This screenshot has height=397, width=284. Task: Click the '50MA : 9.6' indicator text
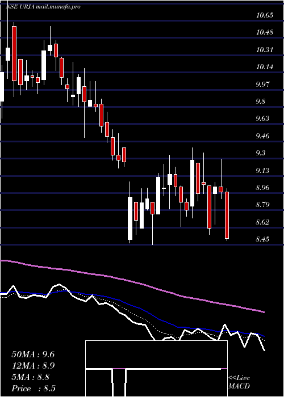pyautogui.click(x=33, y=354)
